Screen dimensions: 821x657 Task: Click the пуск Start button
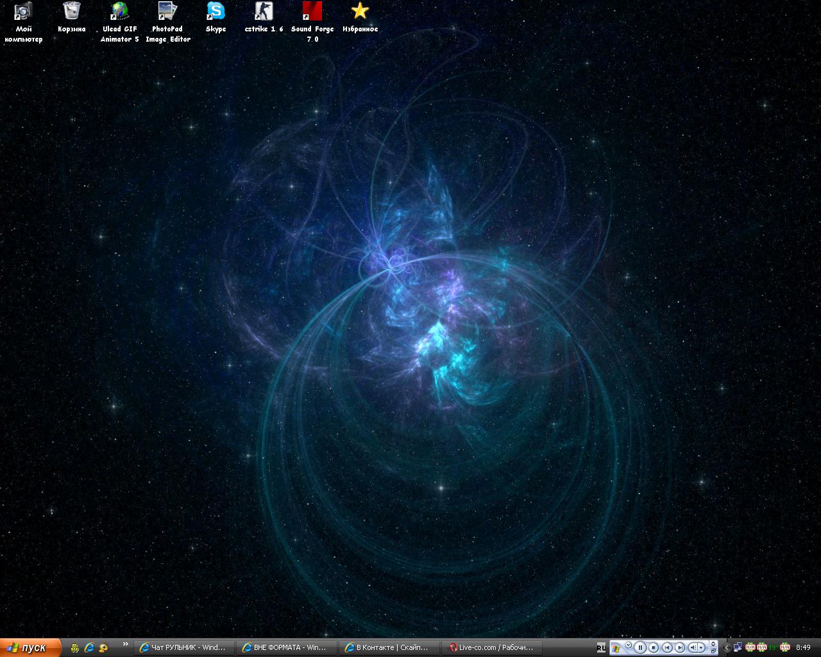(x=30, y=648)
